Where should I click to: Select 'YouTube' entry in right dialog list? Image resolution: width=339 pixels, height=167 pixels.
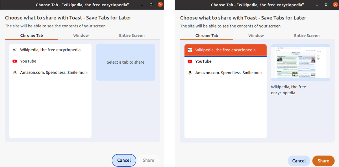tap(225, 61)
